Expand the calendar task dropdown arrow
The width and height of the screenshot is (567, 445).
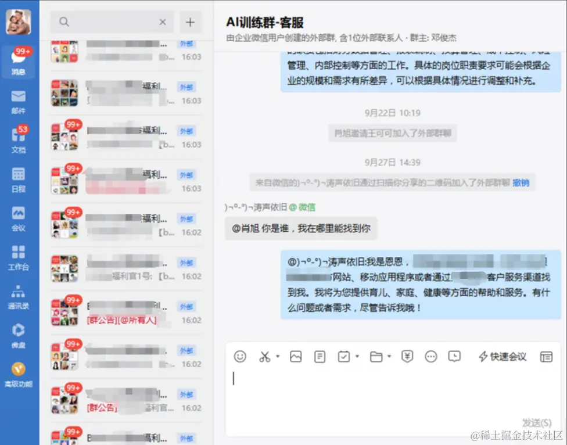point(357,357)
